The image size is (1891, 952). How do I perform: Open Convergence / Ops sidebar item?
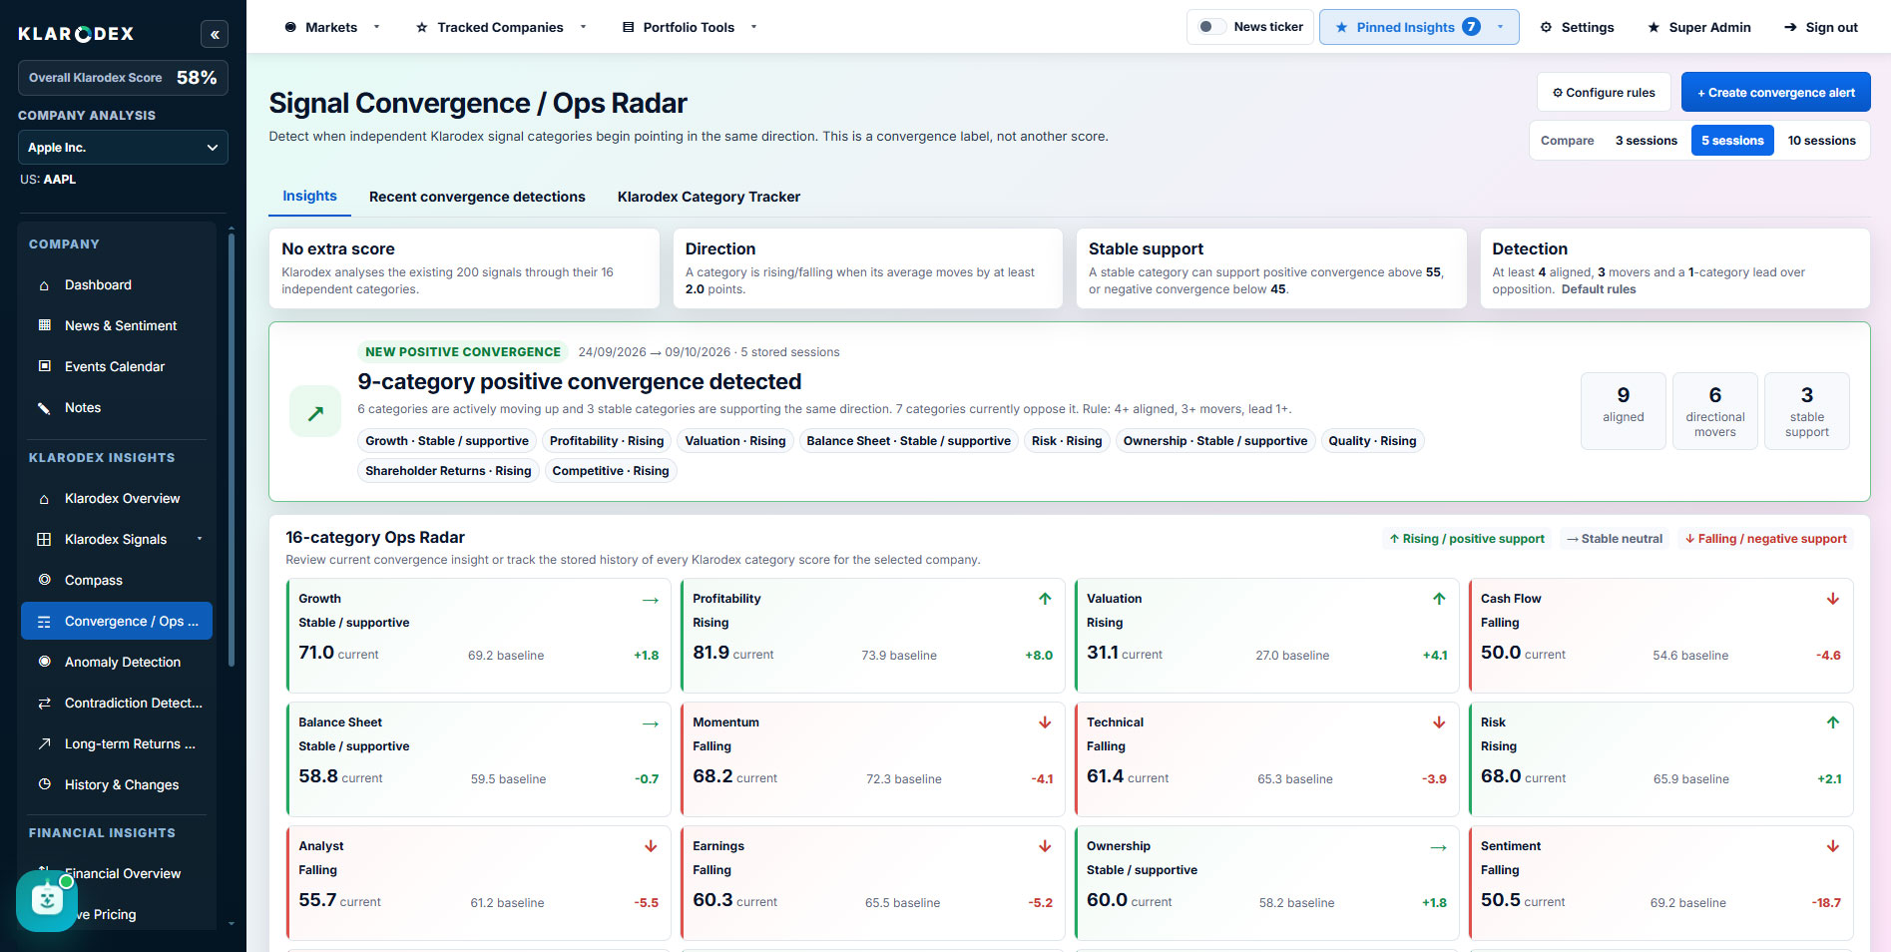tap(117, 621)
